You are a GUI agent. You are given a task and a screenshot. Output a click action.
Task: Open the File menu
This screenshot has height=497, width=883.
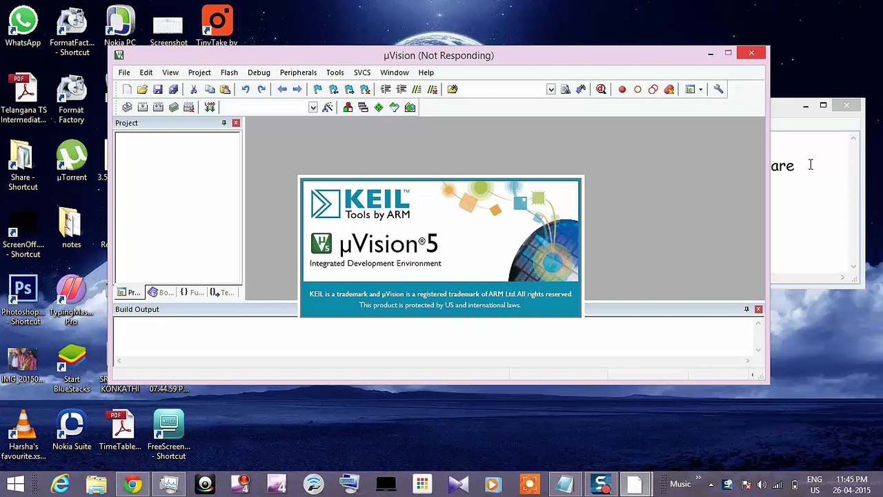click(x=124, y=72)
